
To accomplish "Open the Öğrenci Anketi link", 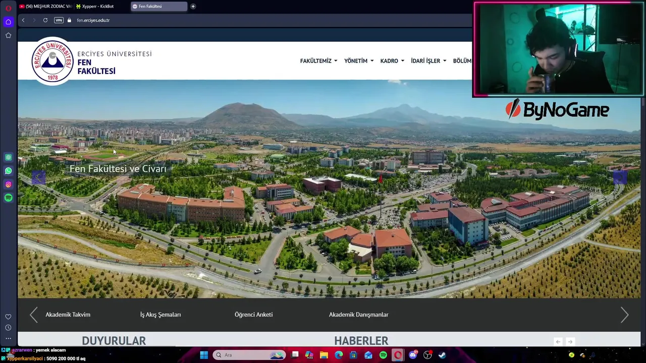I will point(253,315).
